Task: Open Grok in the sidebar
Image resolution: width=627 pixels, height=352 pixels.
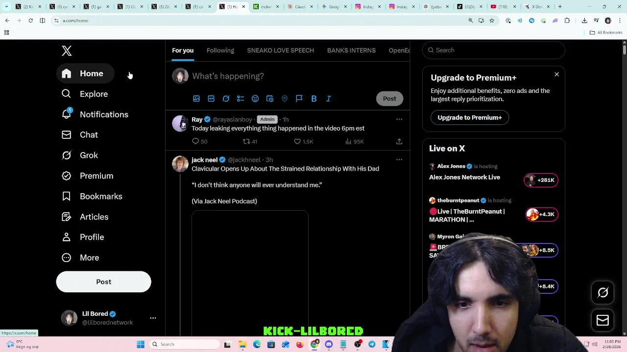Action: (x=80, y=155)
